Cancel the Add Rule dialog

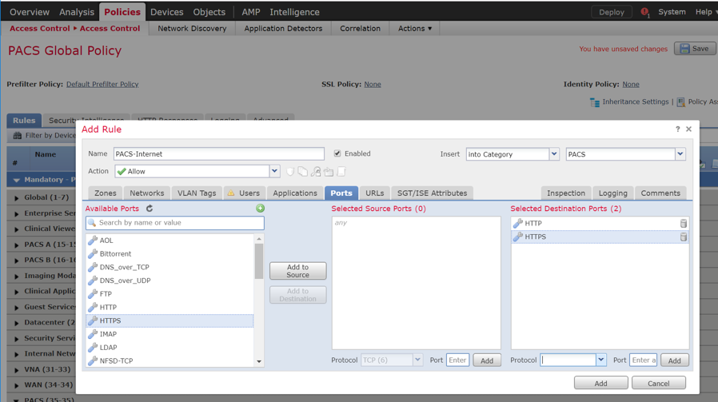coord(659,384)
